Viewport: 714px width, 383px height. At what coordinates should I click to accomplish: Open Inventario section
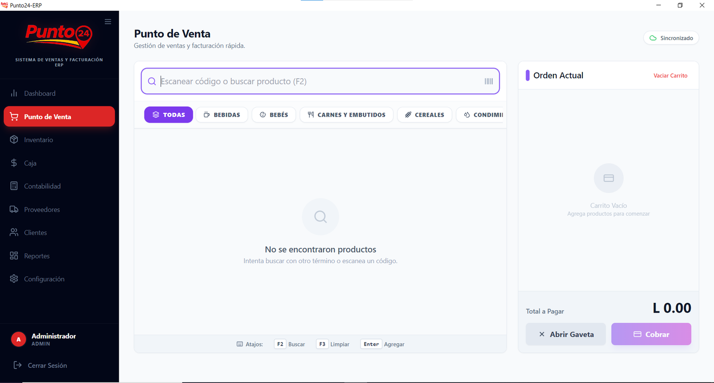(59, 140)
